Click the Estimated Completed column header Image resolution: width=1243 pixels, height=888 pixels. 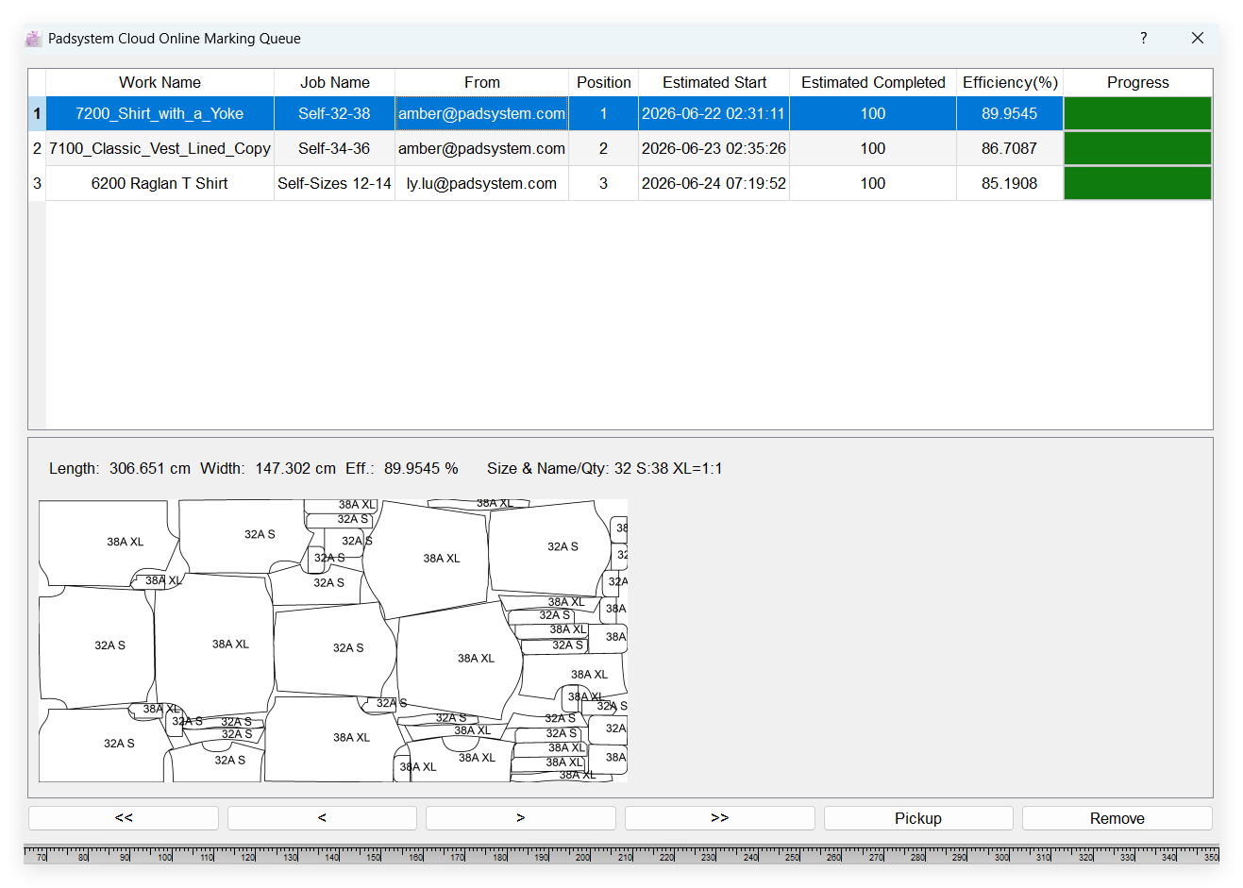[x=873, y=82]
